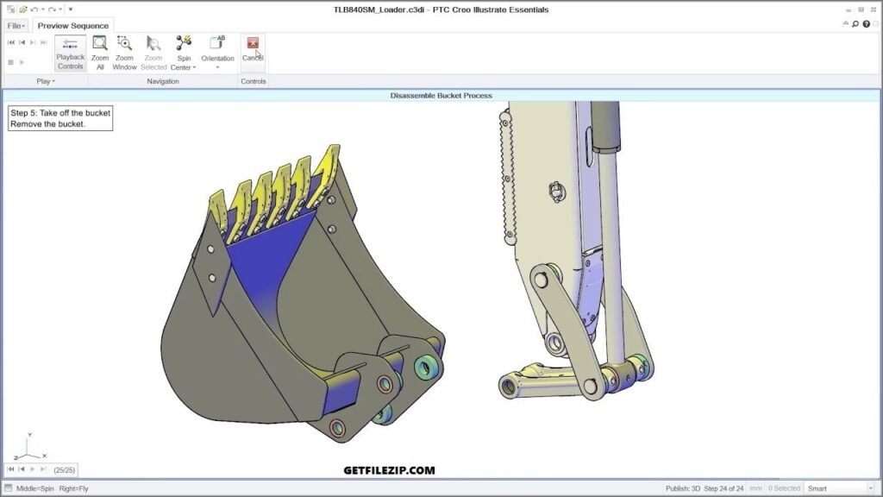Open the File menu

(13, 25)
